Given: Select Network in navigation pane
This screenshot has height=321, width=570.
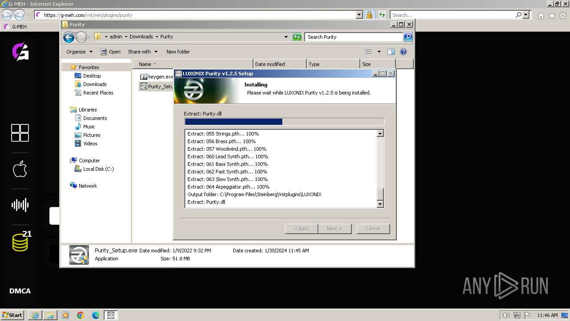Looking at the screenshot, I should [x=88, y=186].
